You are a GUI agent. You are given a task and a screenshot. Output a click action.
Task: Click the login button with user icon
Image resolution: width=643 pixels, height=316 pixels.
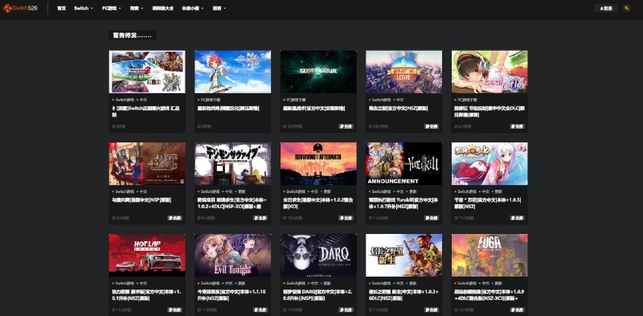click(x=606, y=8)
